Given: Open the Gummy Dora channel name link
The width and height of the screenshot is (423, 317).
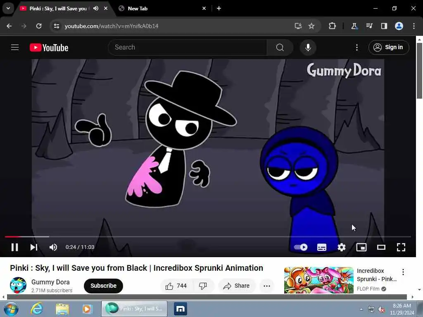Looking at the screenshot, I should (50, 282).
